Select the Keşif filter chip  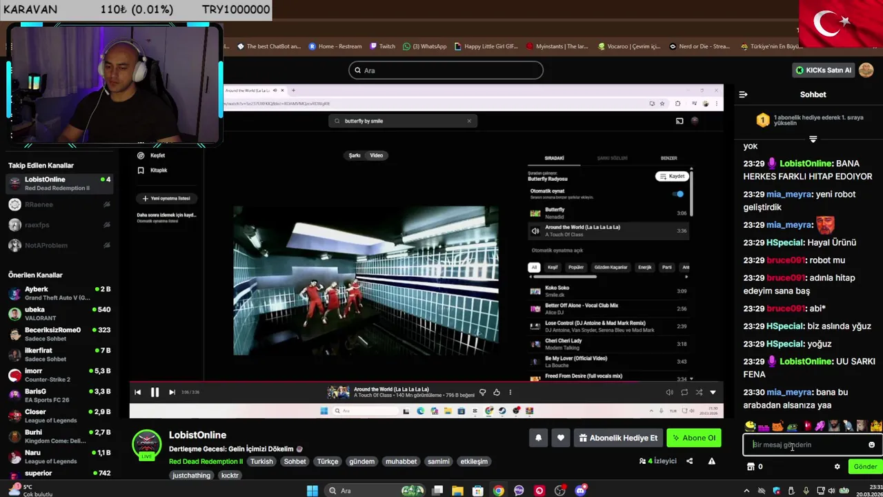(553, 267)
